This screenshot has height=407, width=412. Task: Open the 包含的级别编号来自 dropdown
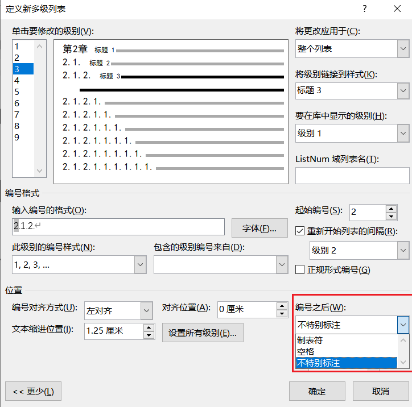[221, 264]
